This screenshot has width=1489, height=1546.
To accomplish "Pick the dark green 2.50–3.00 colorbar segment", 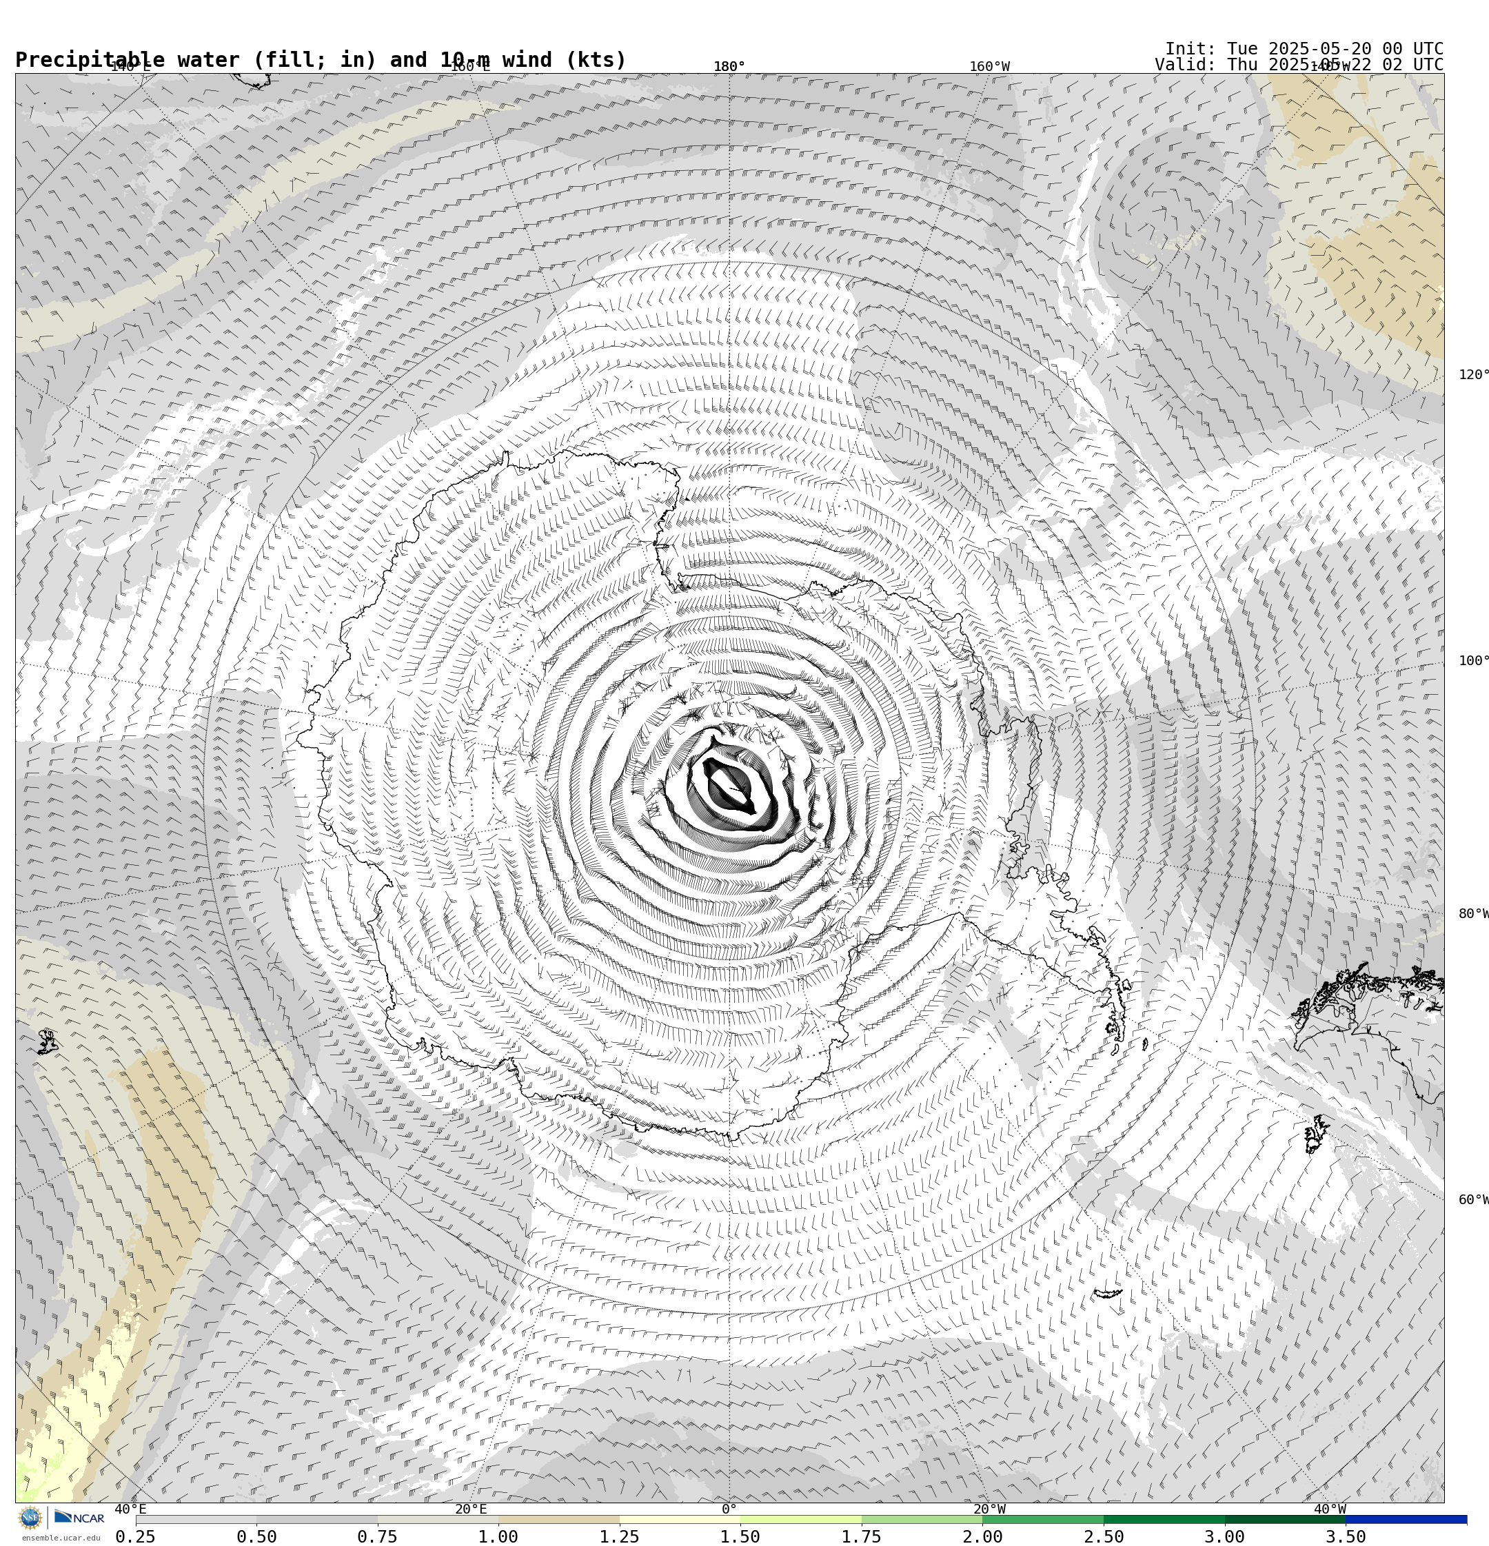I will pos(1165,1519).
